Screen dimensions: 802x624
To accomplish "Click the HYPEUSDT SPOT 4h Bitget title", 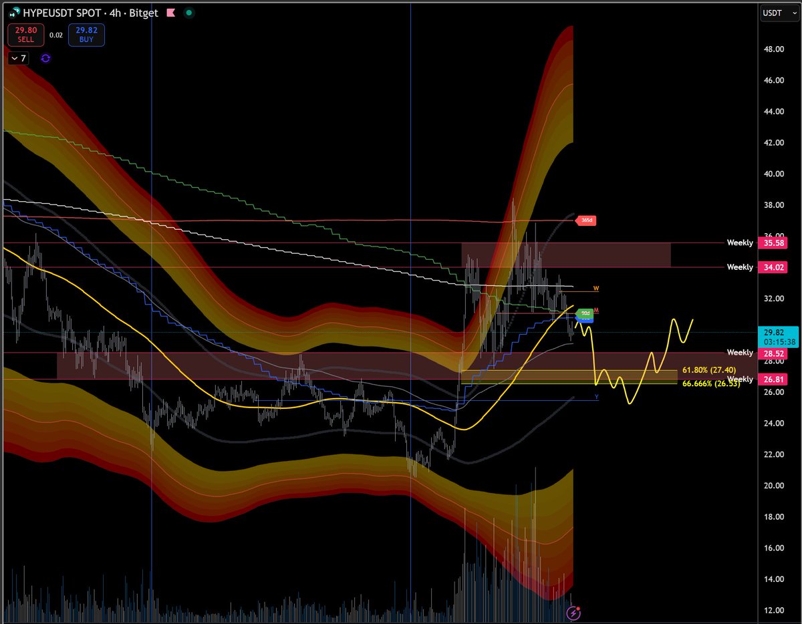I will [90, 13].
